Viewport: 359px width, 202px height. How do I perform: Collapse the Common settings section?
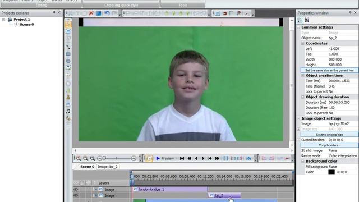coord(298,27)
